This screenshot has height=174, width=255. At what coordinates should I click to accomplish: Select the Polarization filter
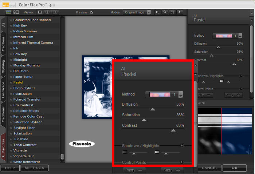(x=23, y=94)
